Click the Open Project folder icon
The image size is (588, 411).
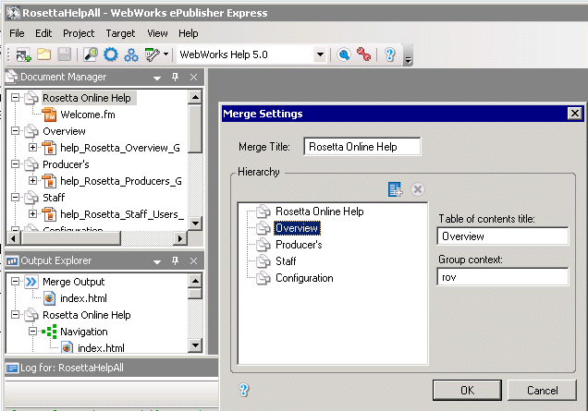pyautogui.click(x=43, y=55)
